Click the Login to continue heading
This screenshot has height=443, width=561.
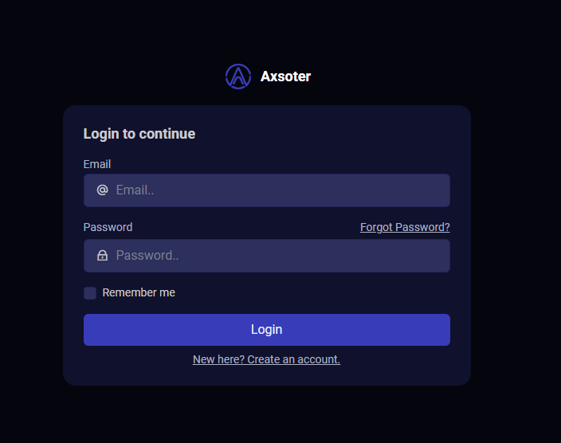139,134
